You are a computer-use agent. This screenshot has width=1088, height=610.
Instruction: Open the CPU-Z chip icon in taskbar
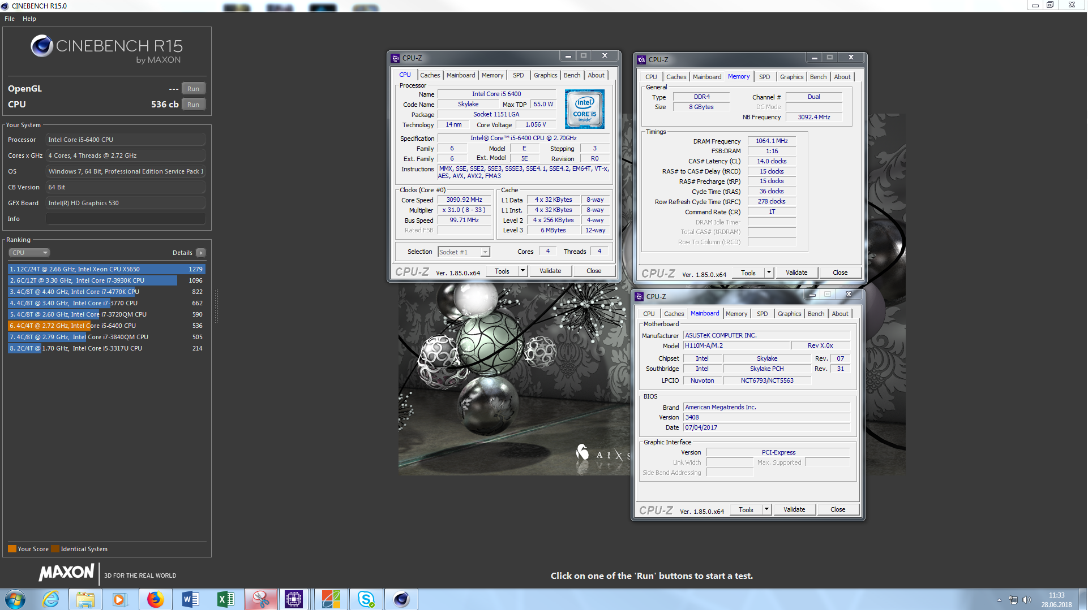tap(294, 599)
